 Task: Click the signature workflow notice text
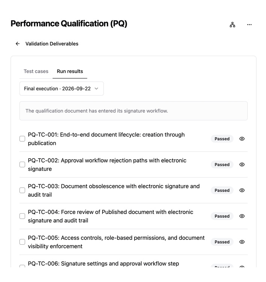click(x=97, y=111)
